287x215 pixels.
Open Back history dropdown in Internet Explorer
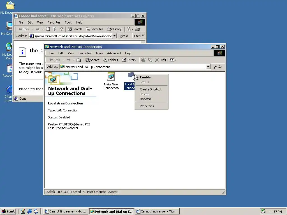click(x=32, y=29)
